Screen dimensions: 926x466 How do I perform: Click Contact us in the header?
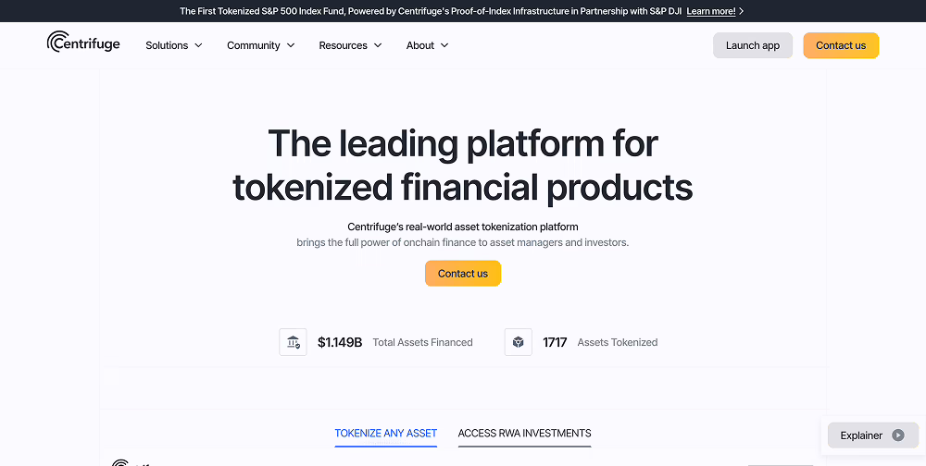coord(841,45)
